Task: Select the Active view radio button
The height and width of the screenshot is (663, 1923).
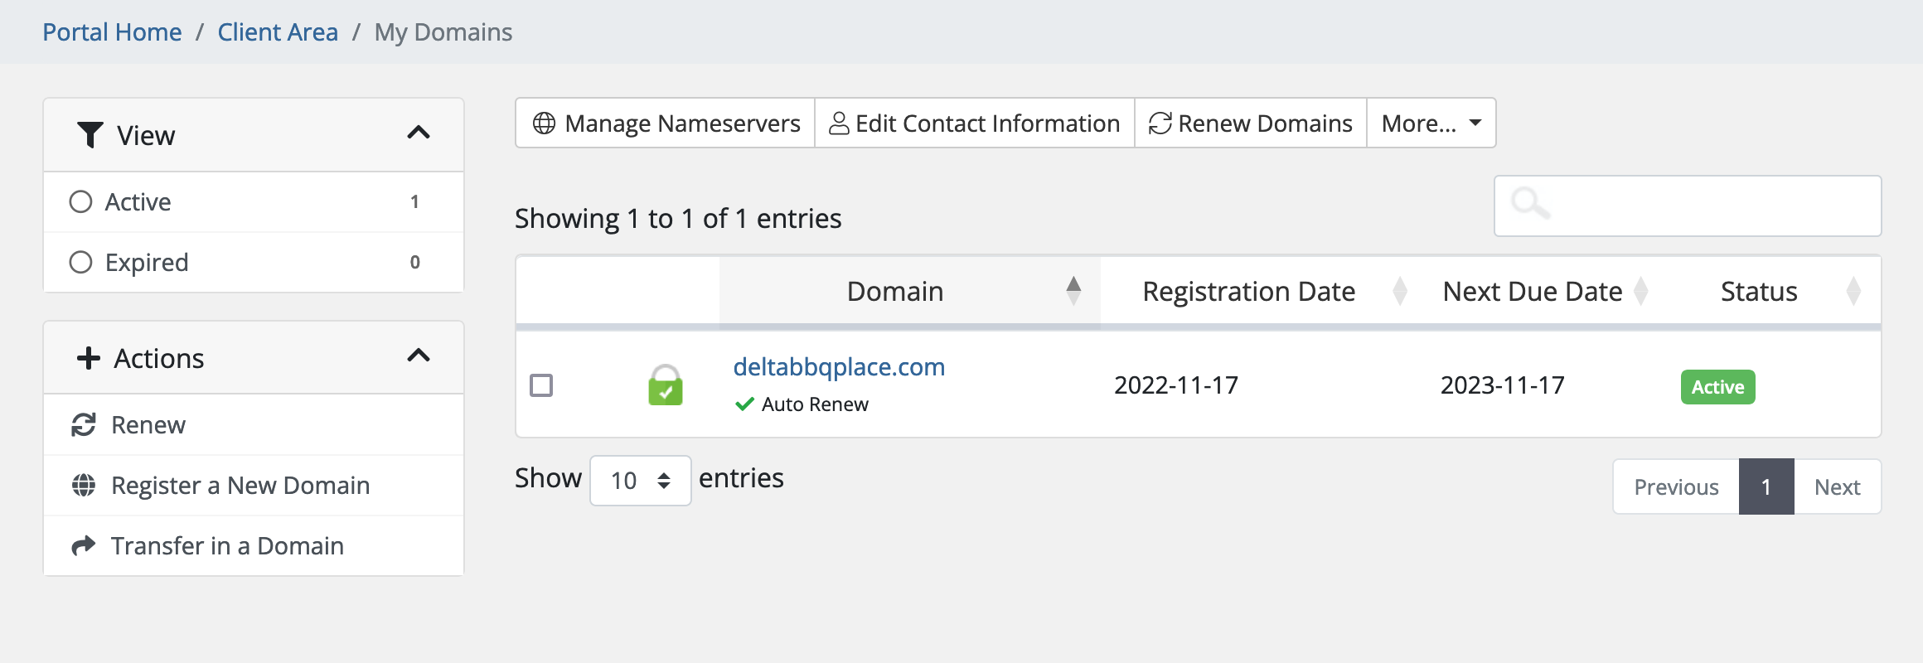Action: coord(80,201)
